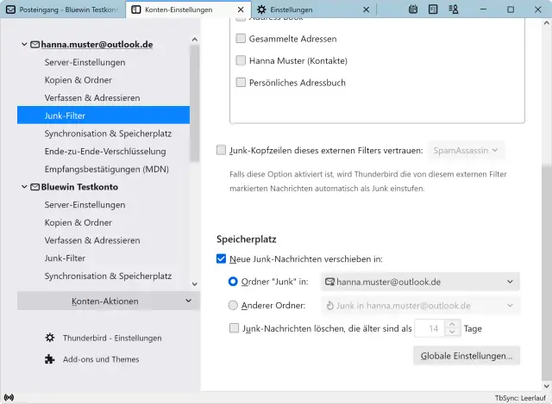Open Server-Einstellungen under hanna.muster@outlook.de
Screen dimensions: 552x404
point(85,62)
